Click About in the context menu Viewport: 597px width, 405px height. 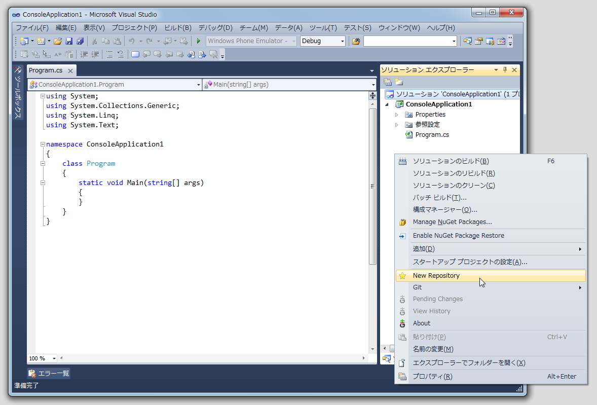tap(491, 323)
